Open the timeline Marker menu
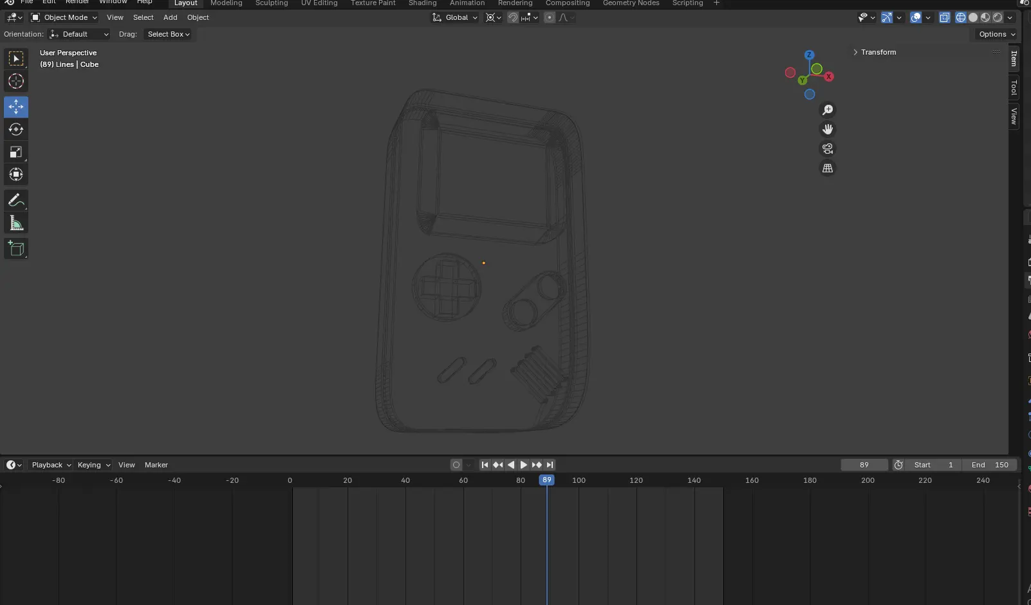The image size is (1031, 605). click(156, 465)
